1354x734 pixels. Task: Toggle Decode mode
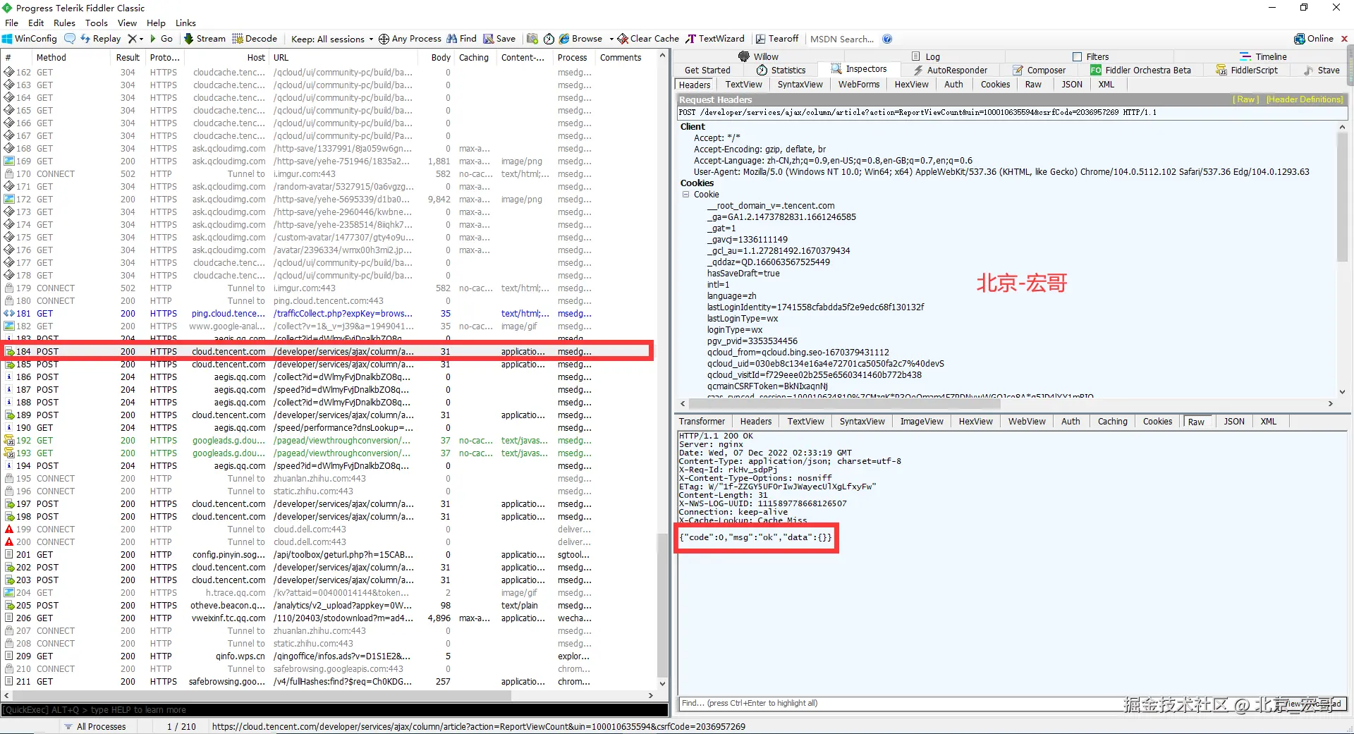tap(255, 39)
